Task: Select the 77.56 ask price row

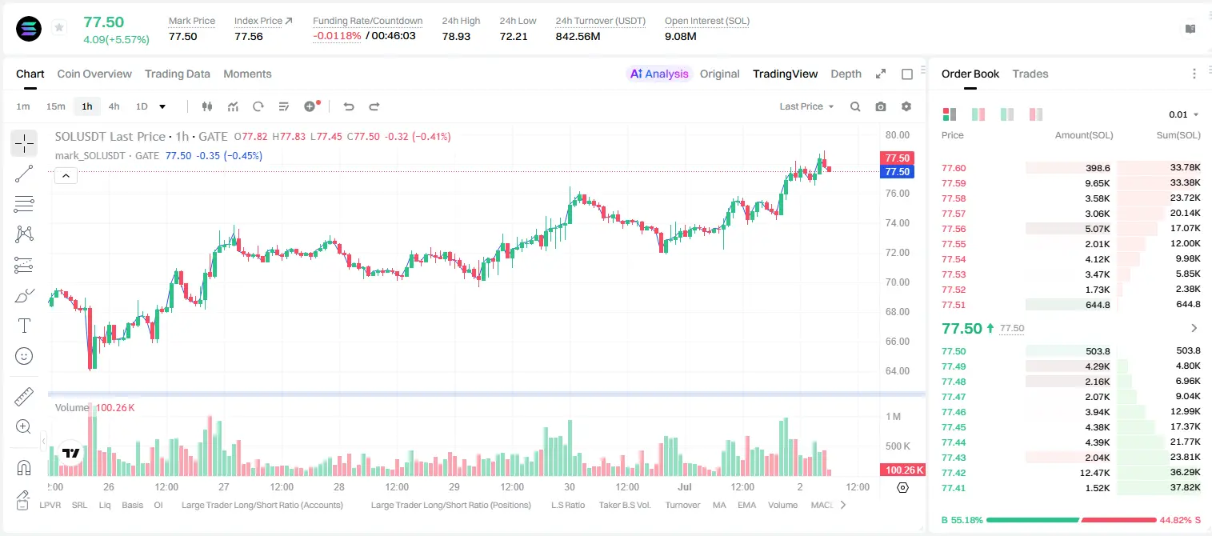Action: click(1071, 229)
